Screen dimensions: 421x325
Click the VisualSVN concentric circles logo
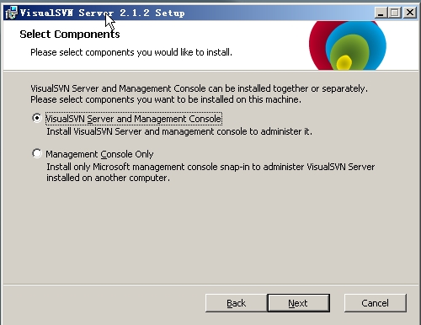click(348, 45)
